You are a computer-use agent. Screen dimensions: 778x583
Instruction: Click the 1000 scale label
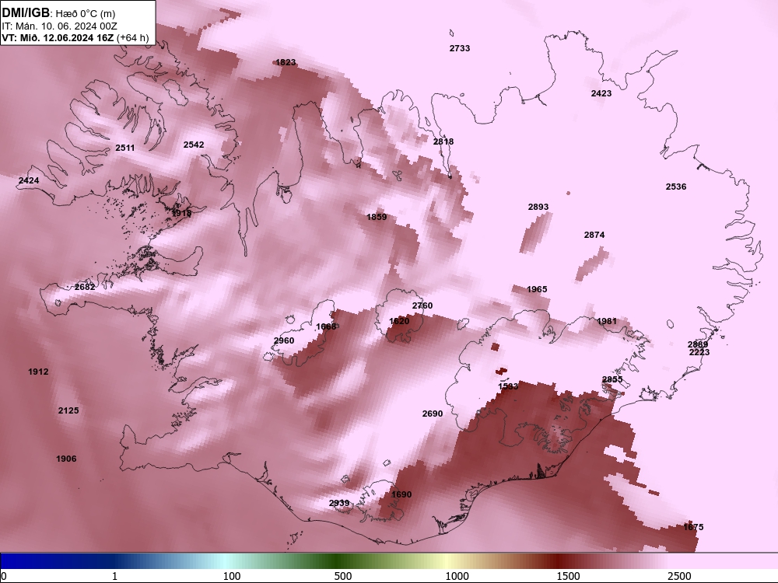coord(457,576)
